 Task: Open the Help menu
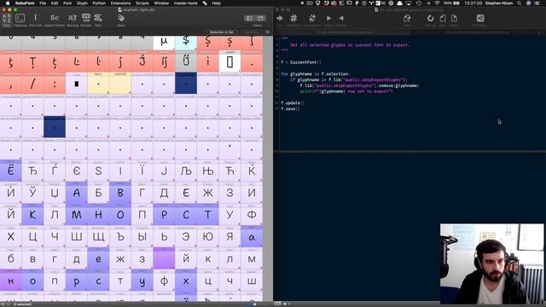click(216, 3)
